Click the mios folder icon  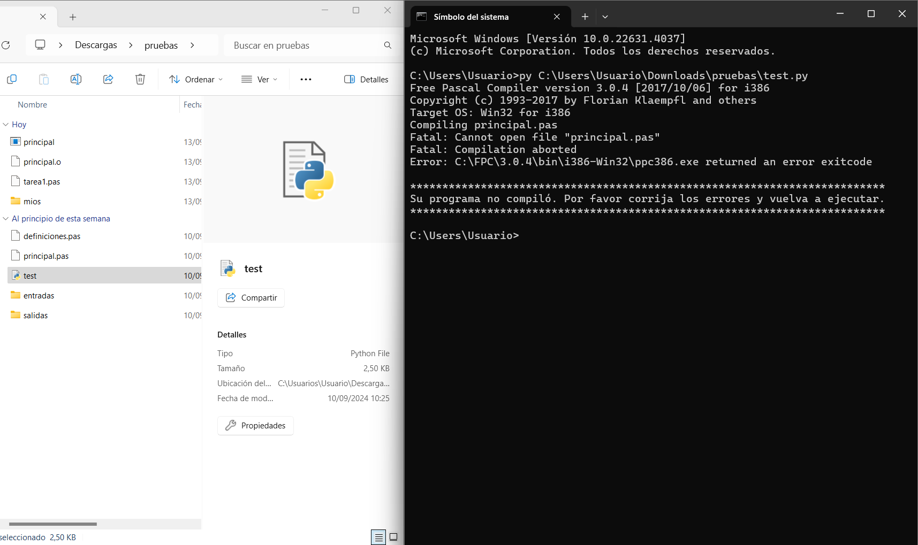(16, 201)
